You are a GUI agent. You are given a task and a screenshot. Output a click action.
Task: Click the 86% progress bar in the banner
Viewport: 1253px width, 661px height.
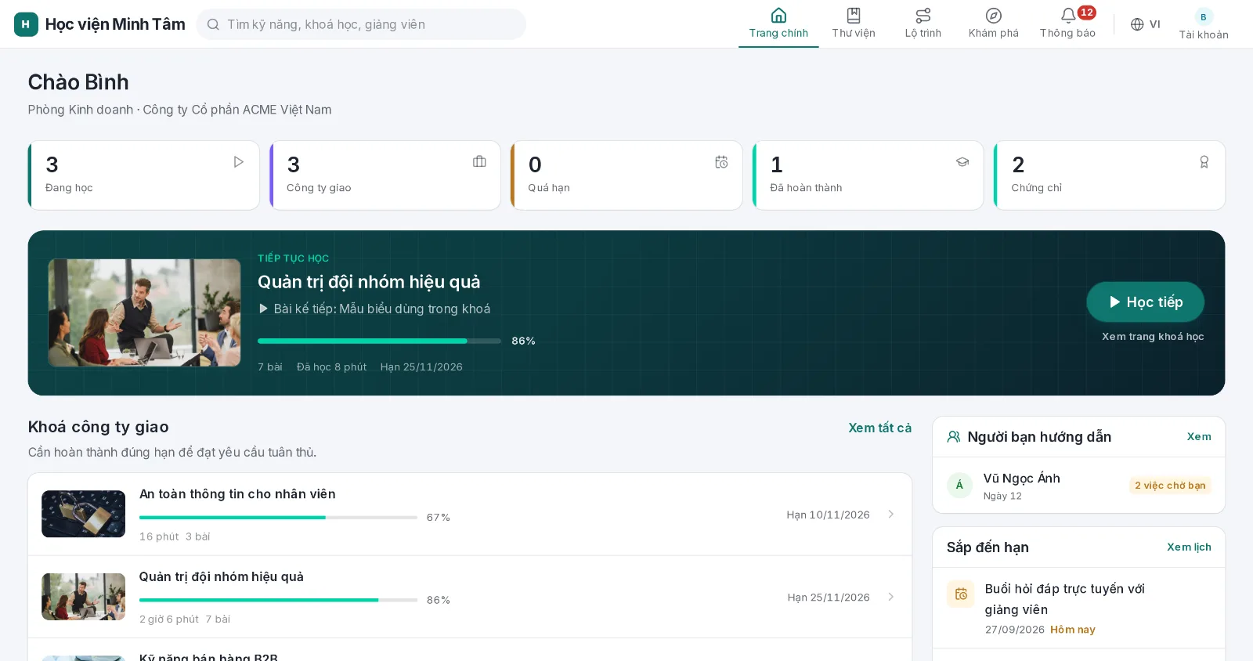pyautogui.click(x=379, y=341)
